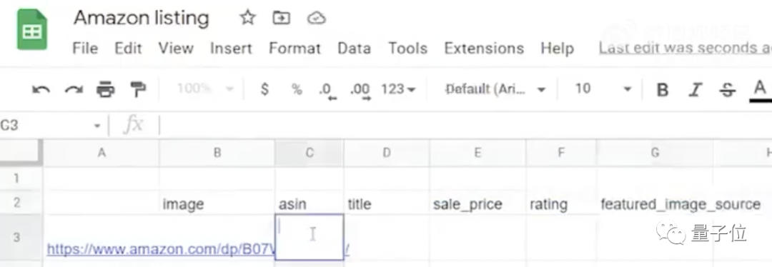Click the Undo arrow icon
Image resolution: width=772 pixels, height=267 pixels.
(41, 90)
